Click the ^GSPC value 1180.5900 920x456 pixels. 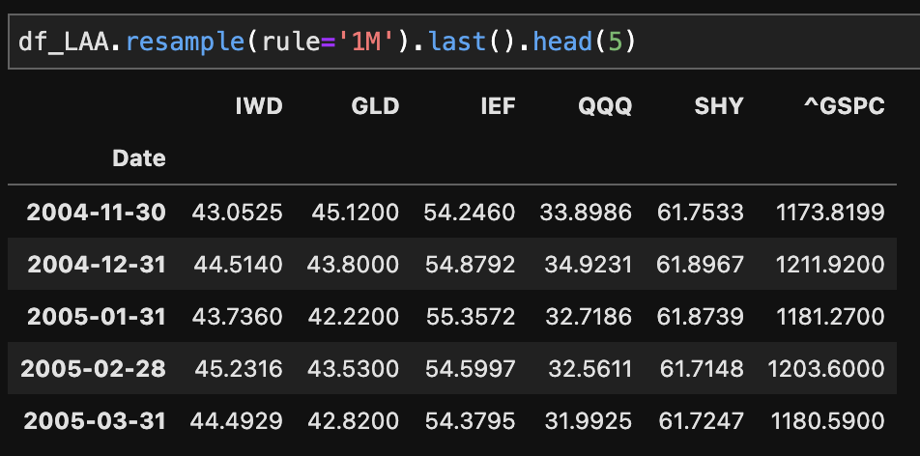[828, 421]
